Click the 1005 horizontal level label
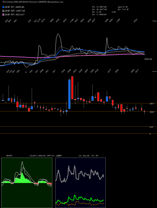 coord(152,112)
